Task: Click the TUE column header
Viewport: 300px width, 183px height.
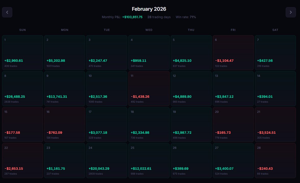Action: click(107, 30)
